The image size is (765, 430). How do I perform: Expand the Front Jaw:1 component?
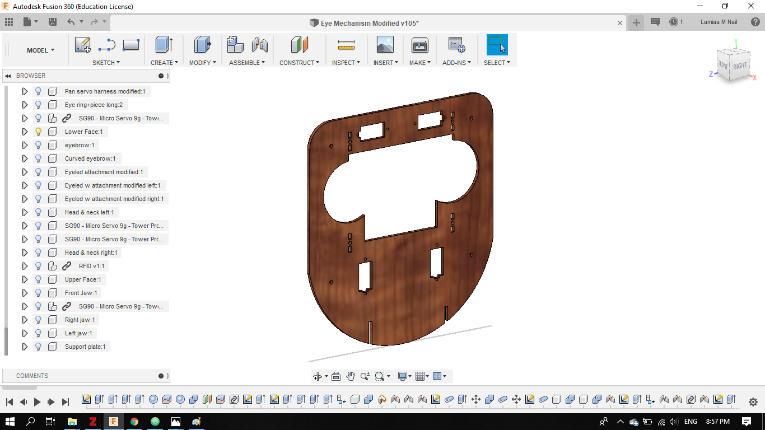click(x=25, y=293)
